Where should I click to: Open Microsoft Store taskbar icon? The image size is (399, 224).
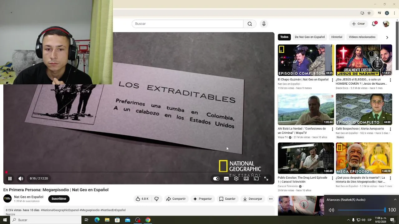coord(117,220)
